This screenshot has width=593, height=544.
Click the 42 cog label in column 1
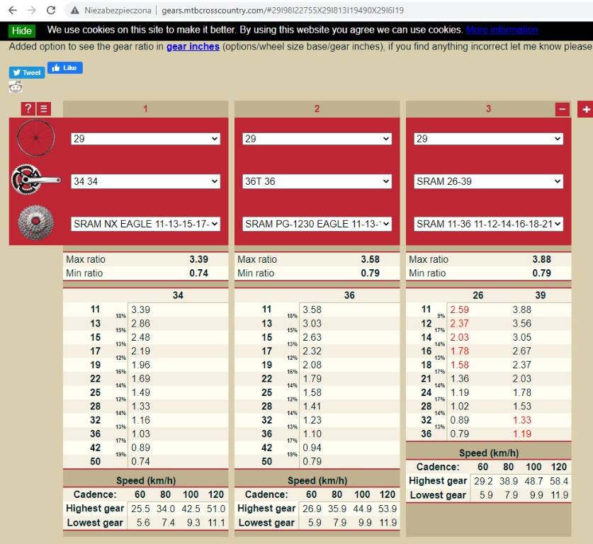tap(96, 448)
